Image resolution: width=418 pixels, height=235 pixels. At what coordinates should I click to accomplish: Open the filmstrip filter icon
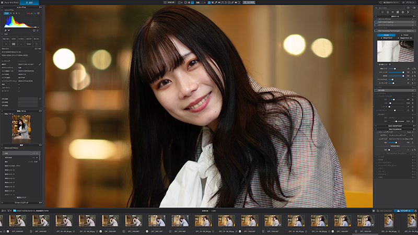(9, 211)
